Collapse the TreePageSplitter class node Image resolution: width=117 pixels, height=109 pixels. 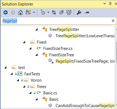(x=37, y=30)
